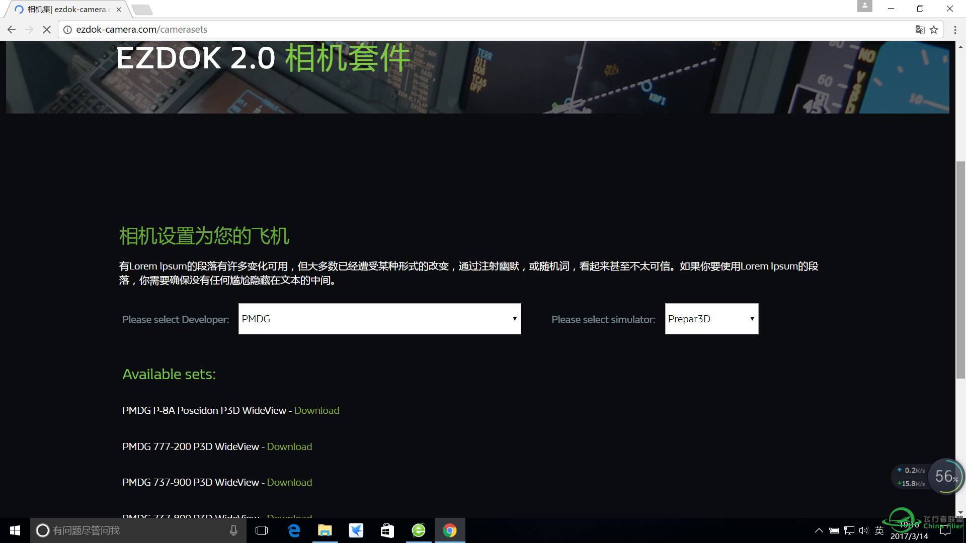Stop page loading with the X button
This screenshot has width=966, height=543.
[47, 30]
